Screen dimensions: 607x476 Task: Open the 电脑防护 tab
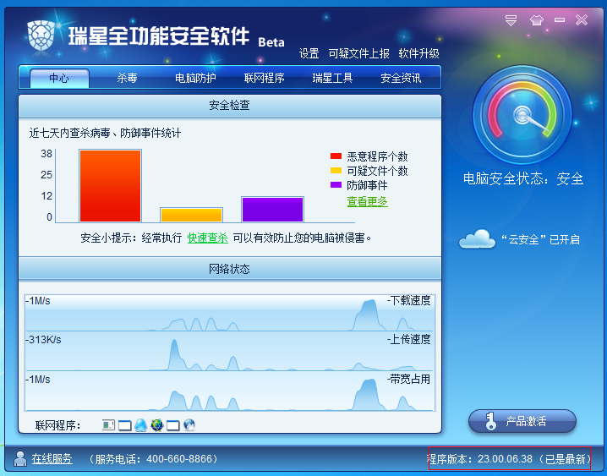click(x=195, y=78)
